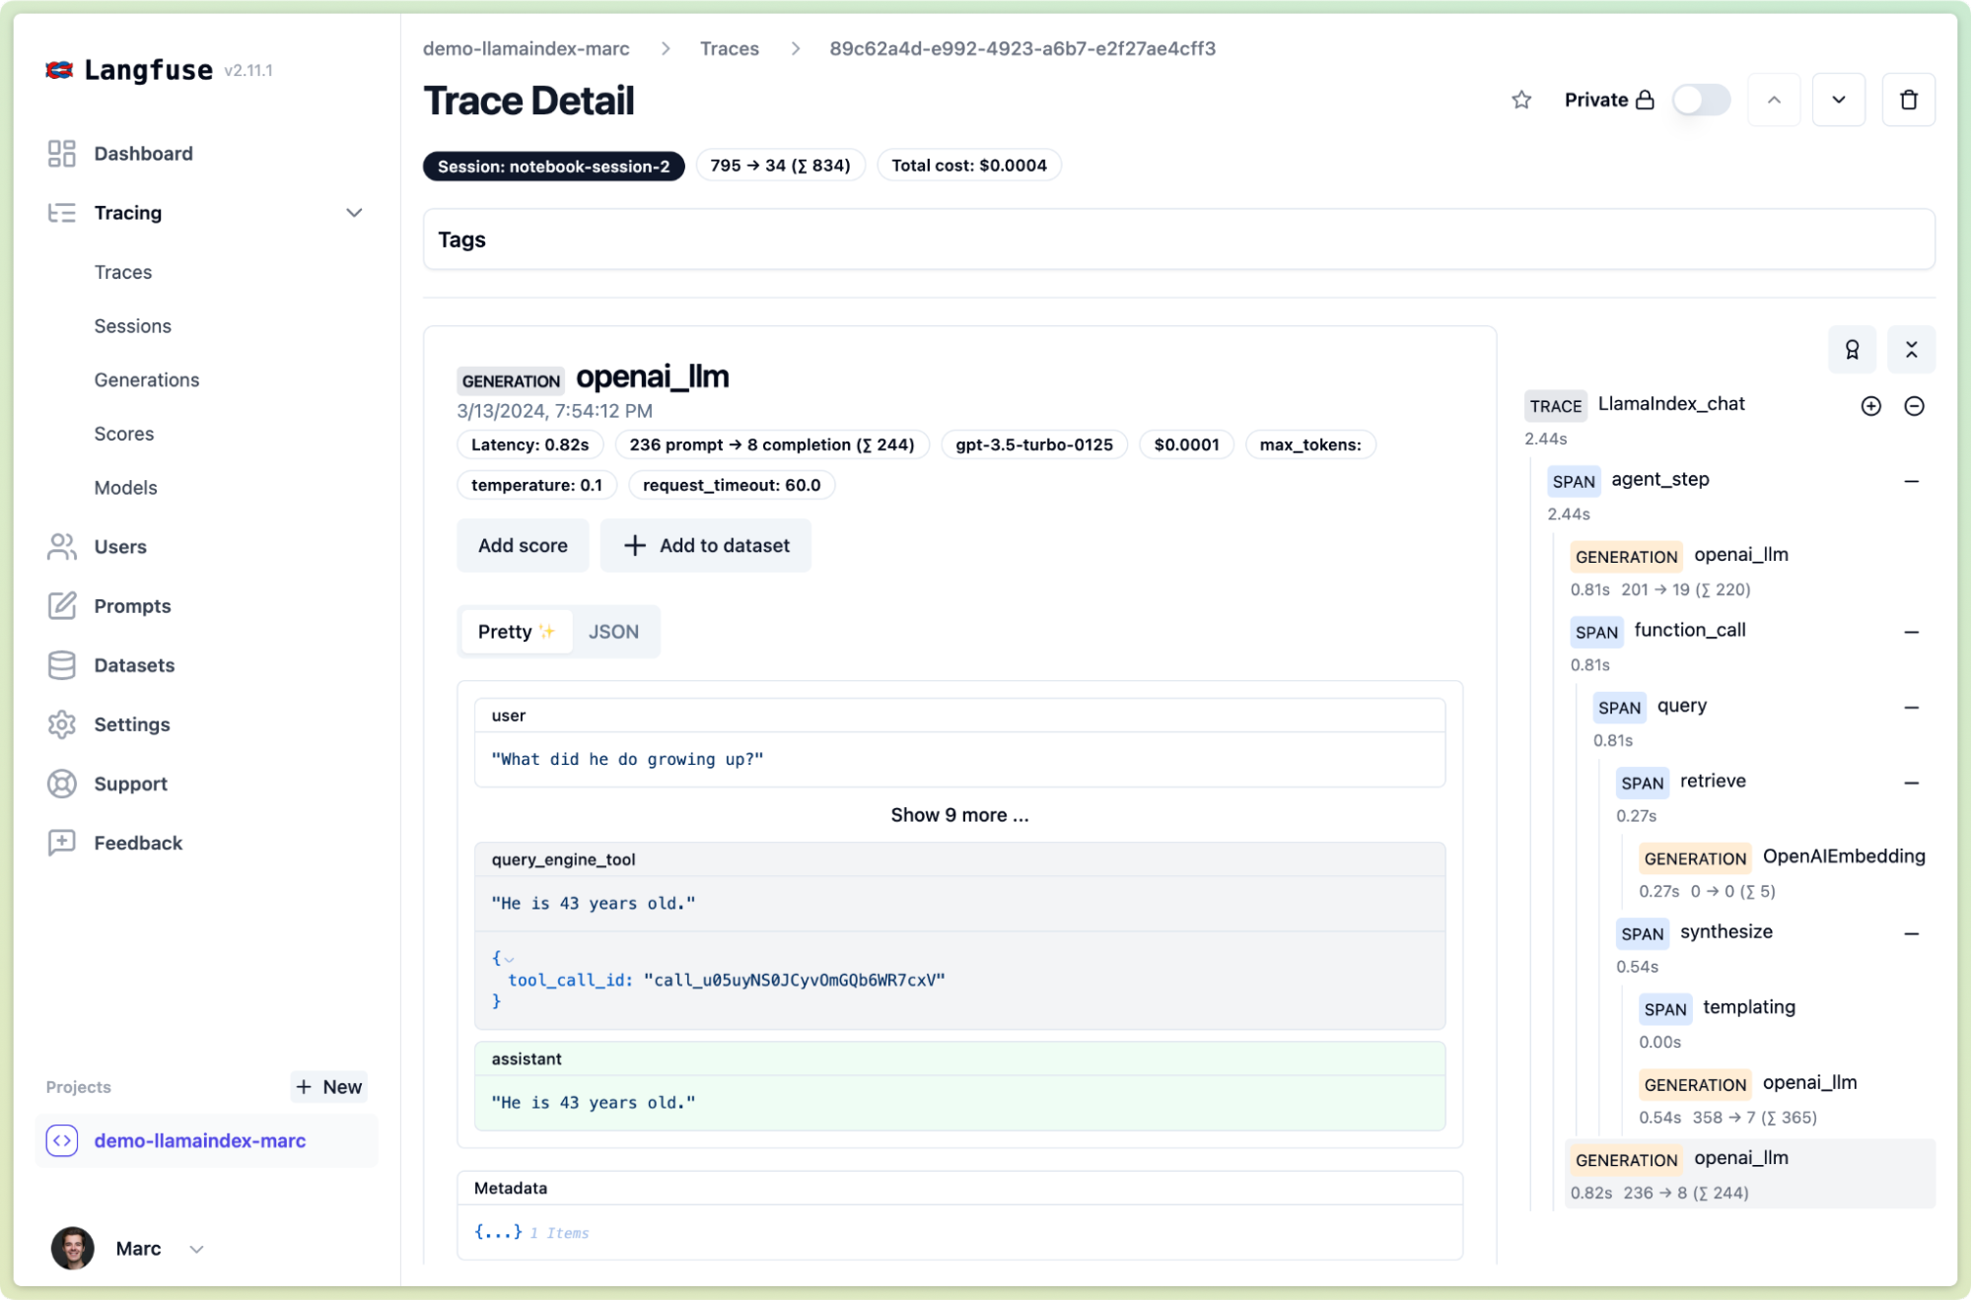The width and height of the screenshot is (1971, 1300).
Task: Click Marc's profile avatar
Action: (73, 1249)
